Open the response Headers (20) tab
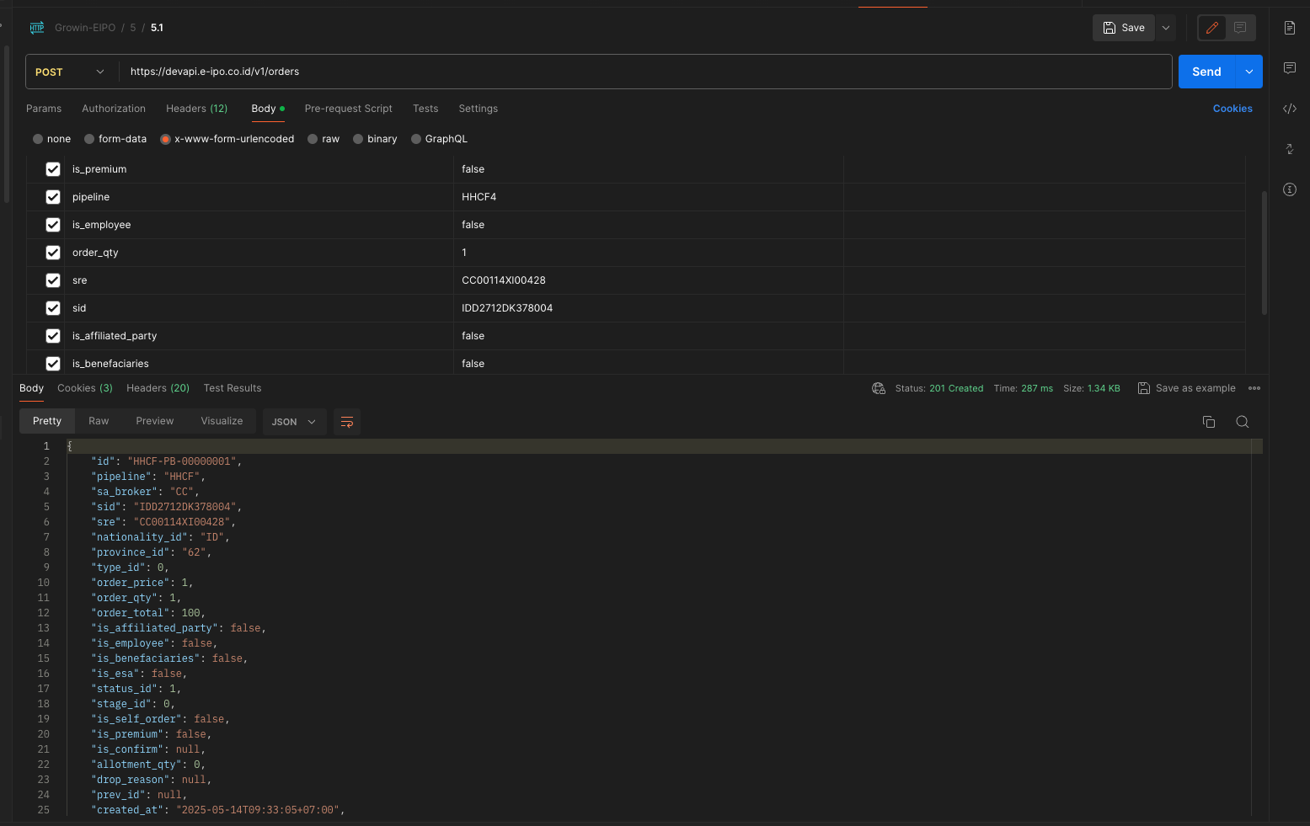 coord(158,388)
